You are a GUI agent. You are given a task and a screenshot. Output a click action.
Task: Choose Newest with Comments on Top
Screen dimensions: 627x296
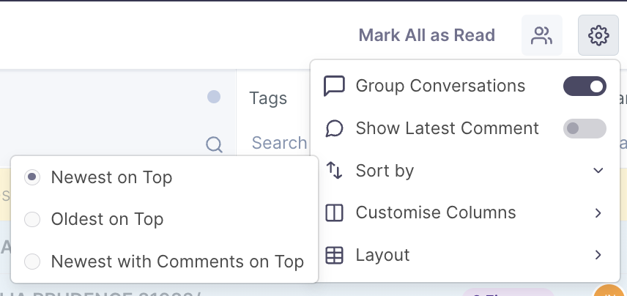(x=32, y=262)
